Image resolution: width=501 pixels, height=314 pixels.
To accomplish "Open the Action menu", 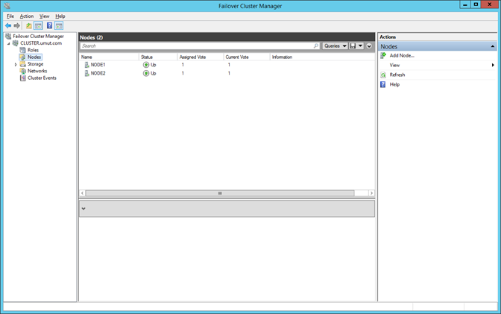I will [27, 16].
